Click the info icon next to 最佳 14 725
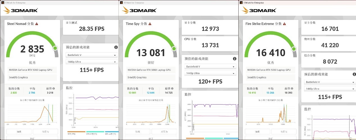 (172, 88)
